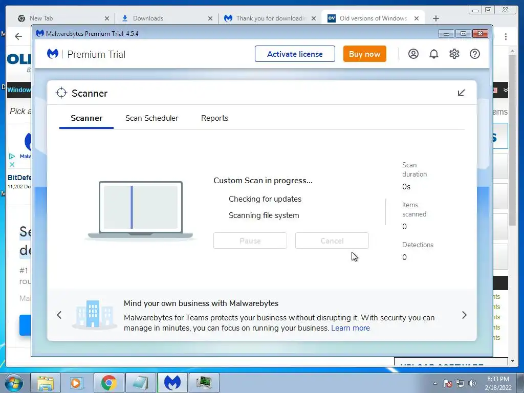This screenshot has height=393, width=524.
Task: Switch to the Scanner tab
Action: (86, 118)
